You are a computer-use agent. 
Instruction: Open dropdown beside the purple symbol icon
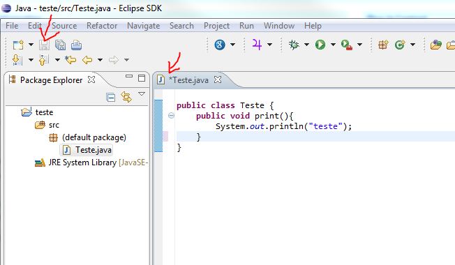click(269, 45)
